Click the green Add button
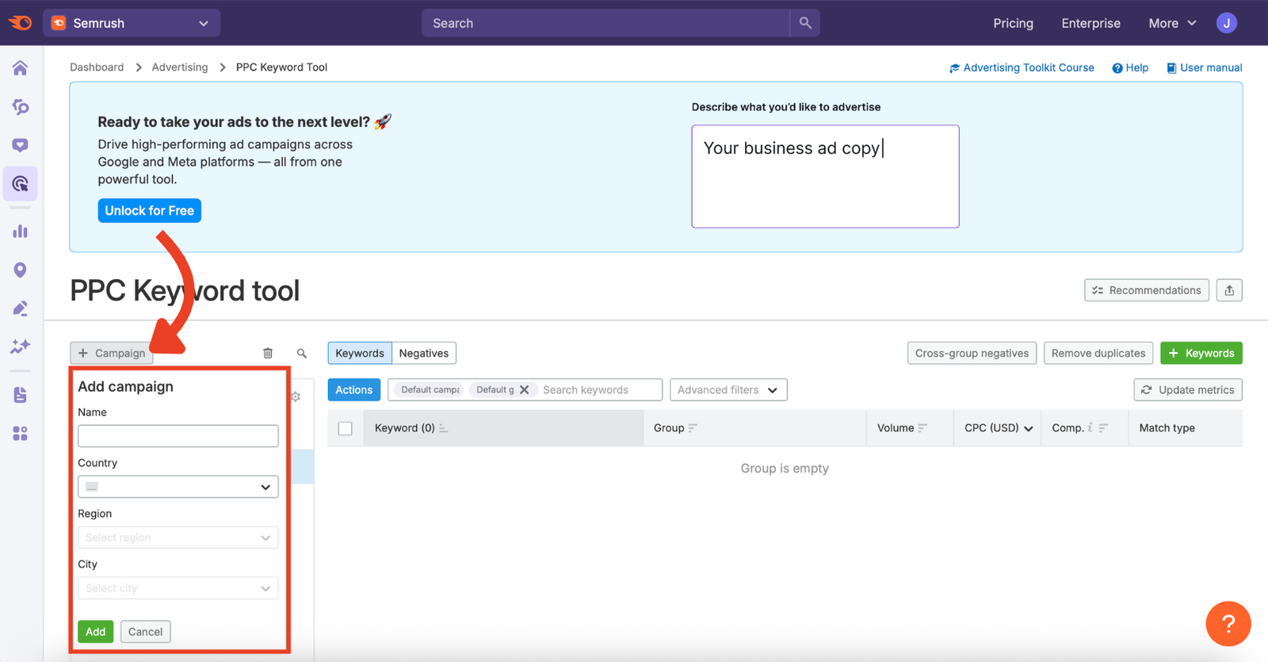 tap(96, 632)
